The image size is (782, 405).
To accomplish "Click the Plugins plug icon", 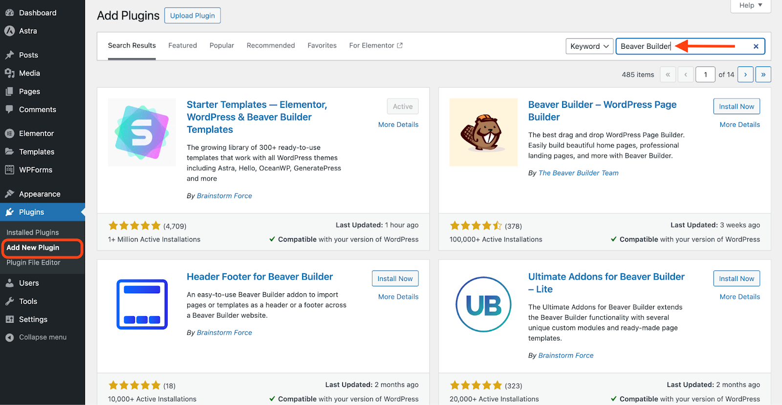I will (x=9, y=212).
